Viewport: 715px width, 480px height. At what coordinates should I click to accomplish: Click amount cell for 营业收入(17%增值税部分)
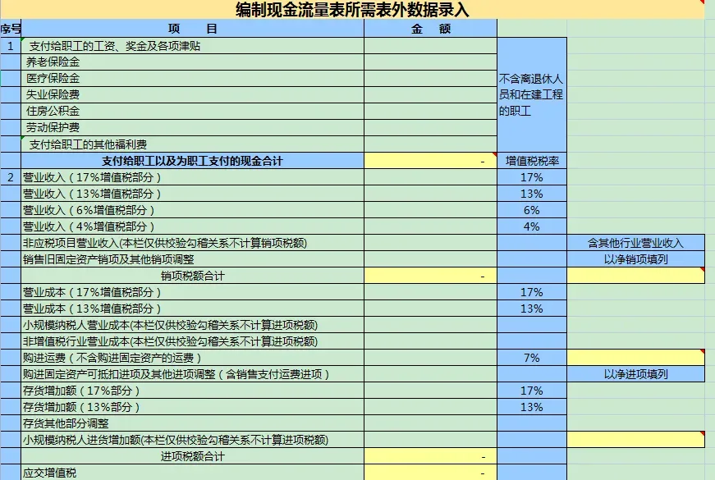coord(430,177)
